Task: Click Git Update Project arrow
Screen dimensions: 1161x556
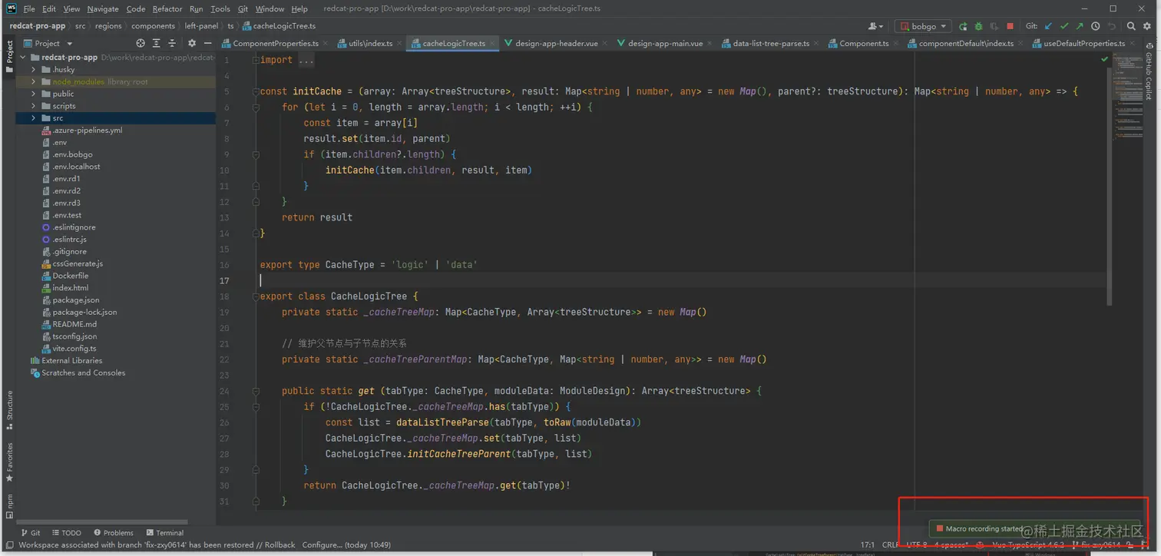Action: click(1049, 26)
